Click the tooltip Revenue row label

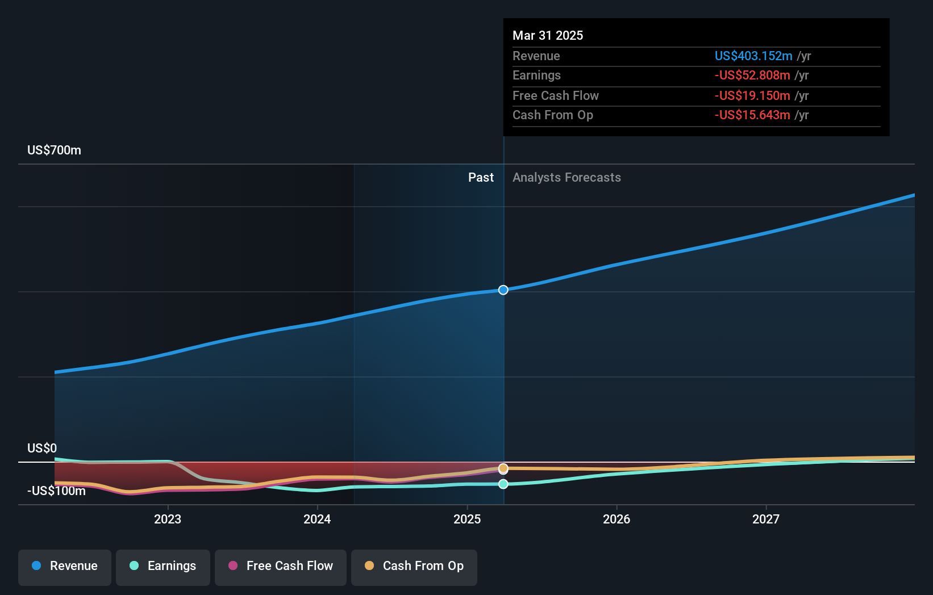536,56
